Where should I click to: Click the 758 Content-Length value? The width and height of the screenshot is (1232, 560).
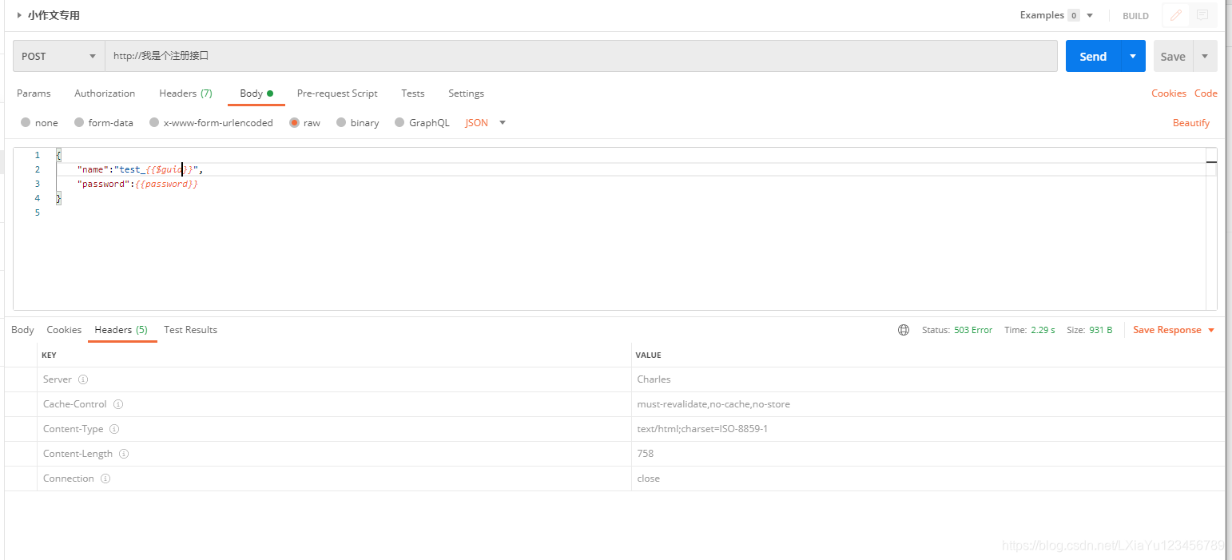tap(645, 454)
